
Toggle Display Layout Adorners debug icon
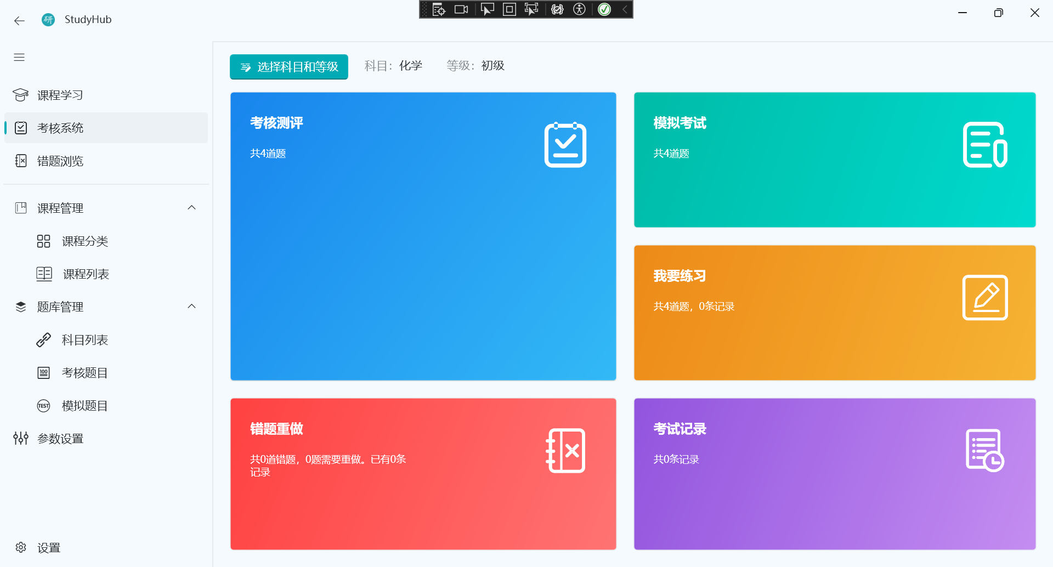(x=509, y=9)
